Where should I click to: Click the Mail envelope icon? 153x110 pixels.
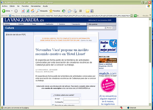[69, 11]
